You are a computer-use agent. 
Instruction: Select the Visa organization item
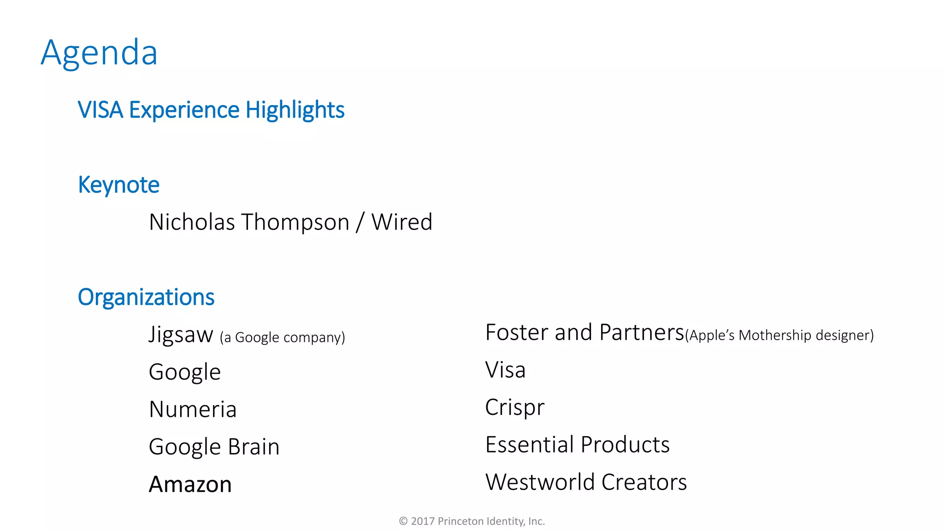pos(505,370)
